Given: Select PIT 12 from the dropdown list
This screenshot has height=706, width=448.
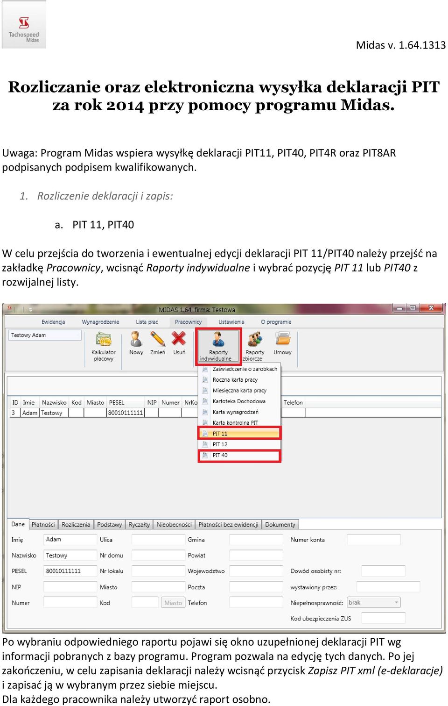Looking at the screenshot, I should 240,444.
